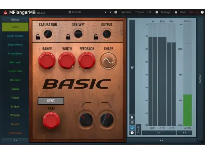Toggle the Output lock icon

pos(96,37)
